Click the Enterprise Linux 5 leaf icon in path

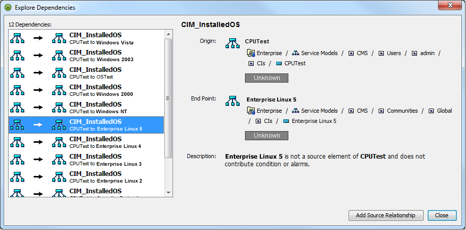click(286, 121)
